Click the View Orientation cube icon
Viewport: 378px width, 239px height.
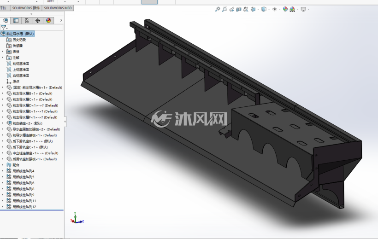[x=253, y=9]
